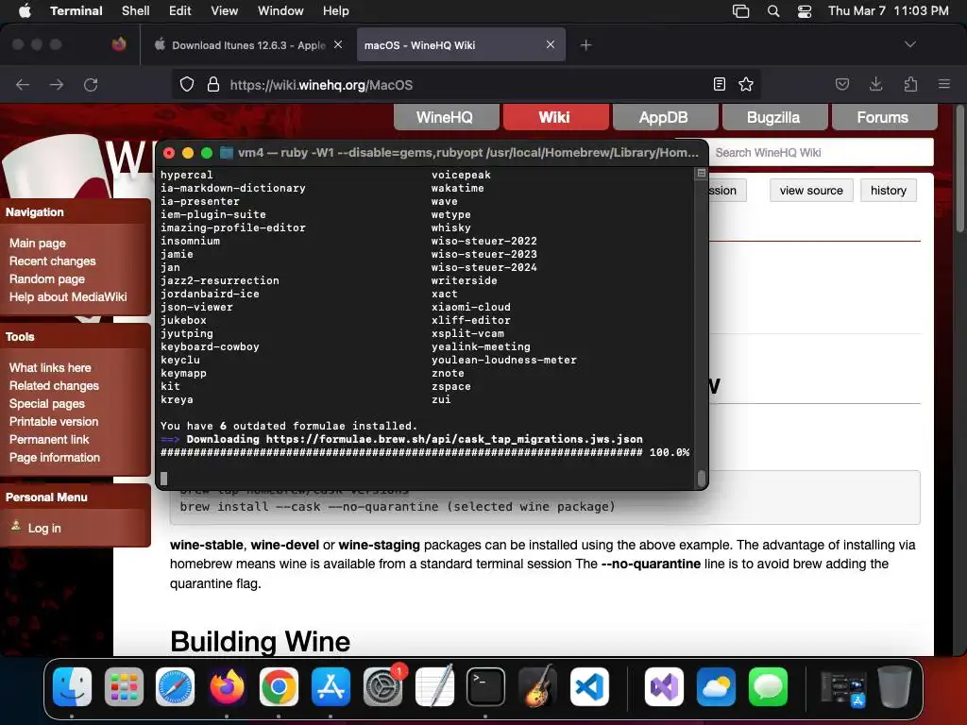Open Messages from the Dock
Screen dimensions: 967x725
point(768,686)
